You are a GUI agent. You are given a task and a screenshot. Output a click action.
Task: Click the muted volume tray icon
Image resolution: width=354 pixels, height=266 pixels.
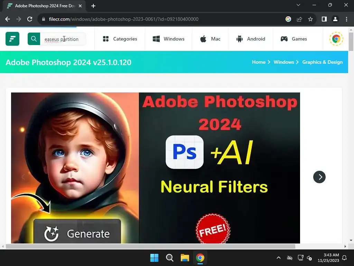[309, 258]
